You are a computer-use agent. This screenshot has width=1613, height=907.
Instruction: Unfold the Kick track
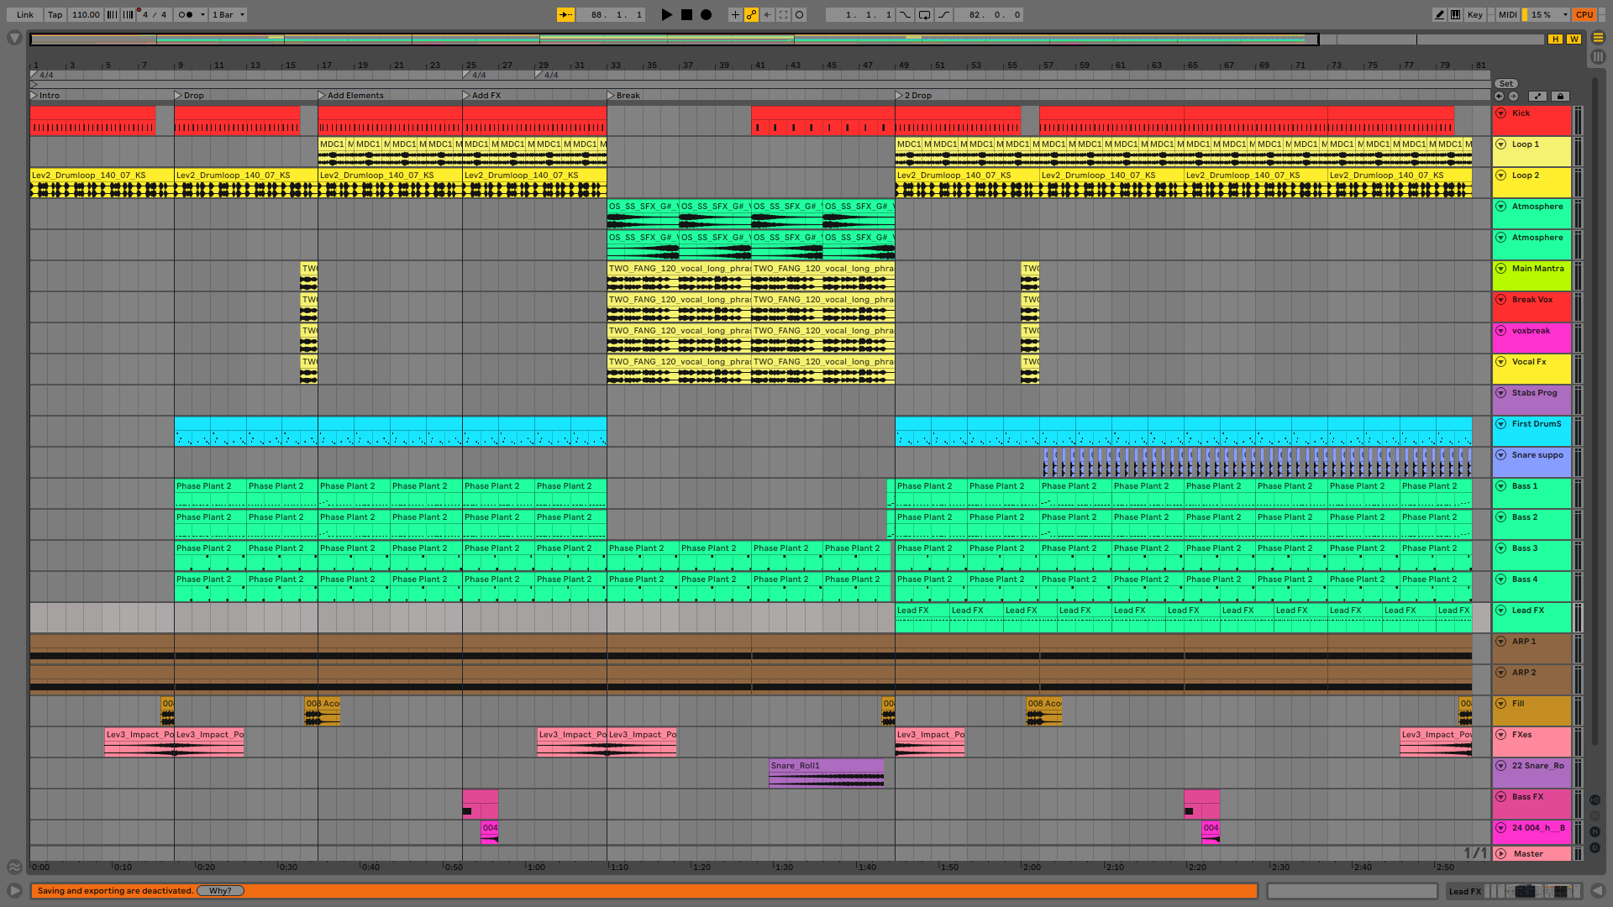pyautogui.click(x=1501, y=113)
